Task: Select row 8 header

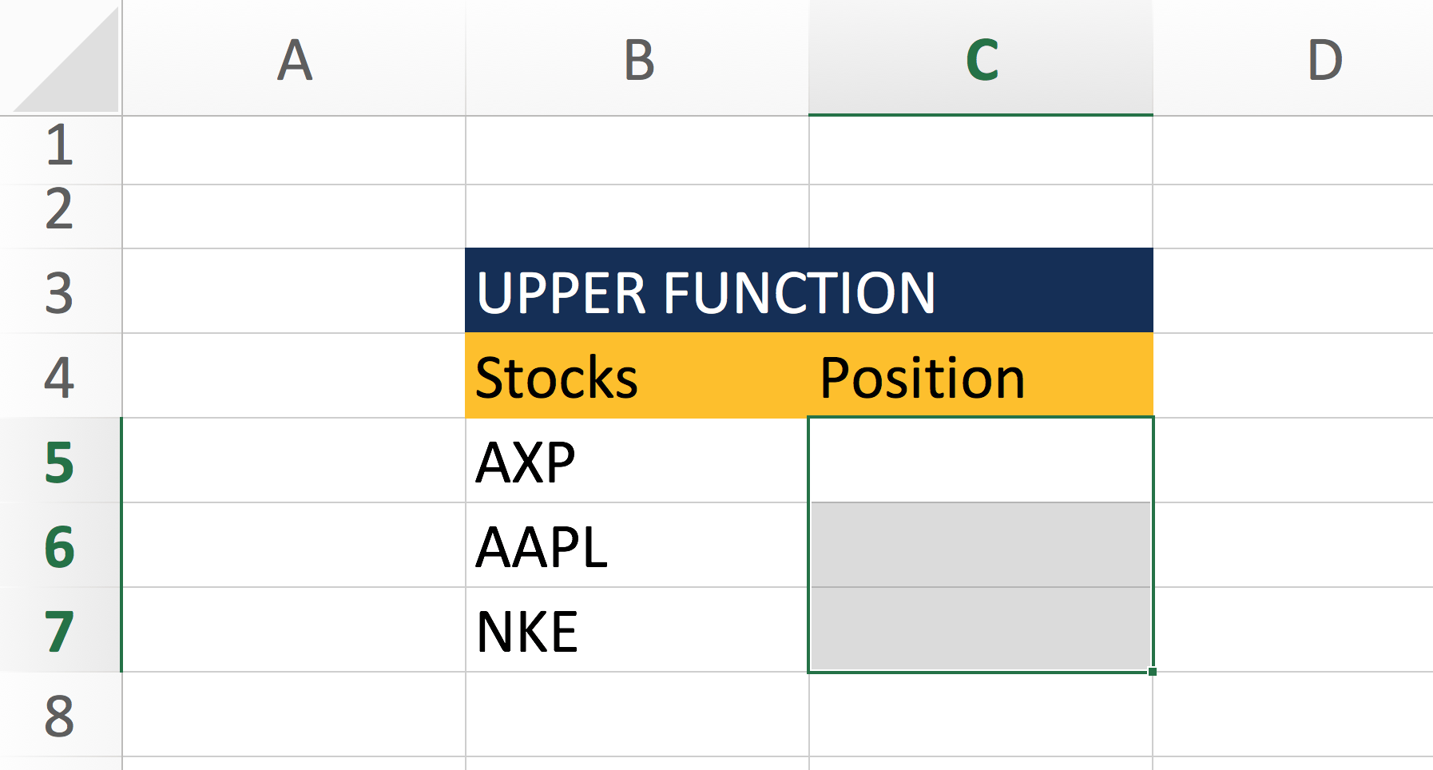Action: (61, 714)
